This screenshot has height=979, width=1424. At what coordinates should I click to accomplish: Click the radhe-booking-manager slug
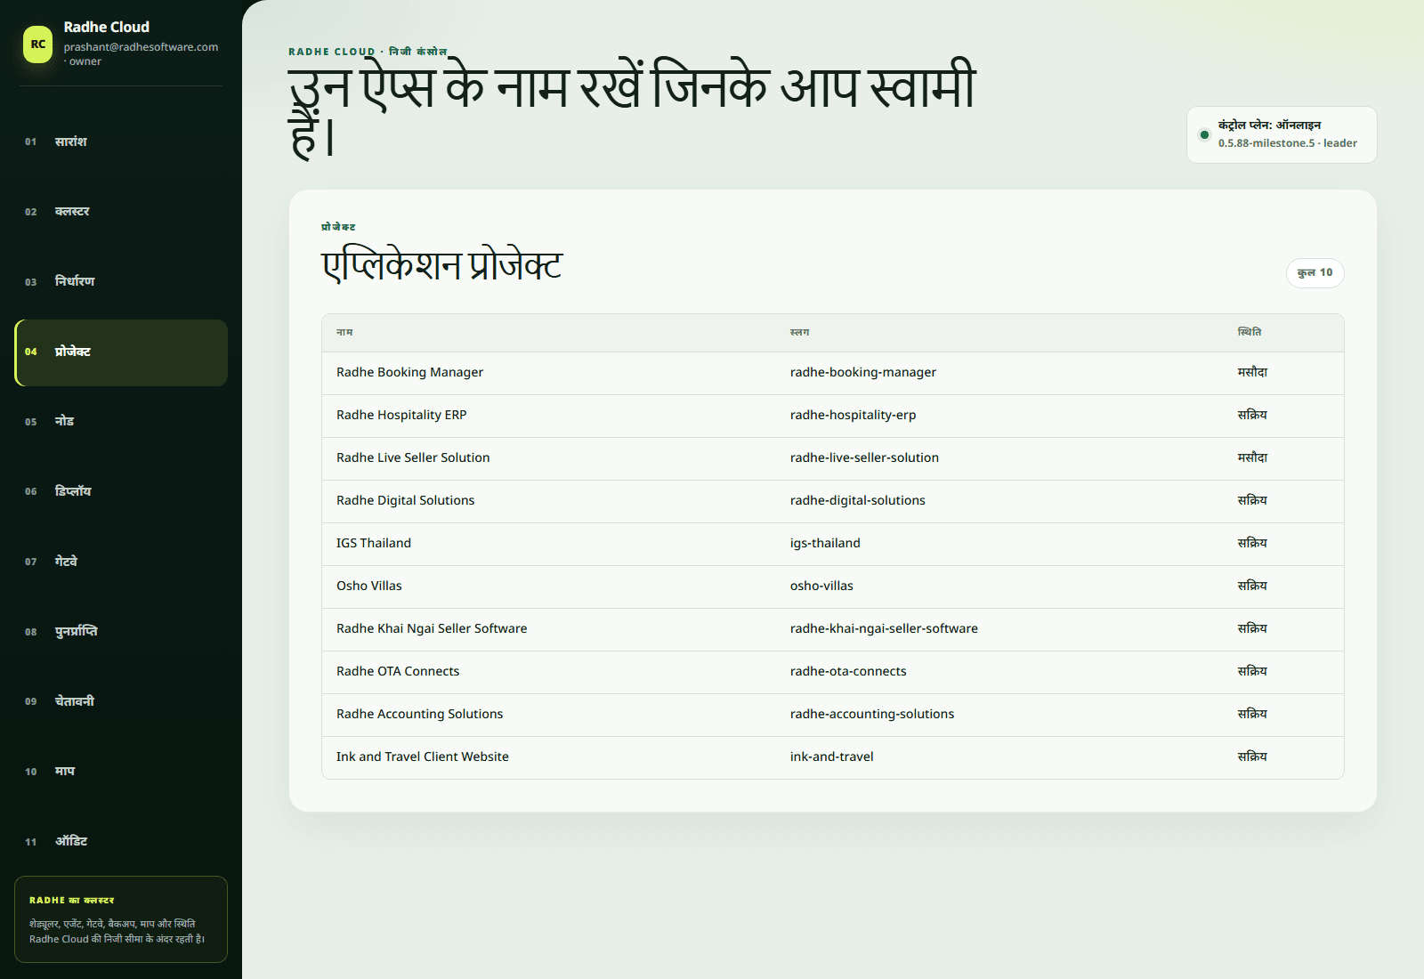click(863, 373)
